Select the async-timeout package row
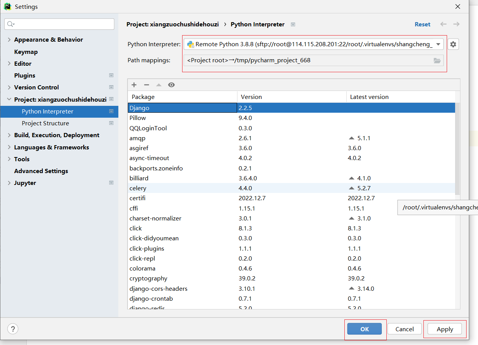This screenshot has height=345, width=478. pyautogui.click(x=291, y=158)
